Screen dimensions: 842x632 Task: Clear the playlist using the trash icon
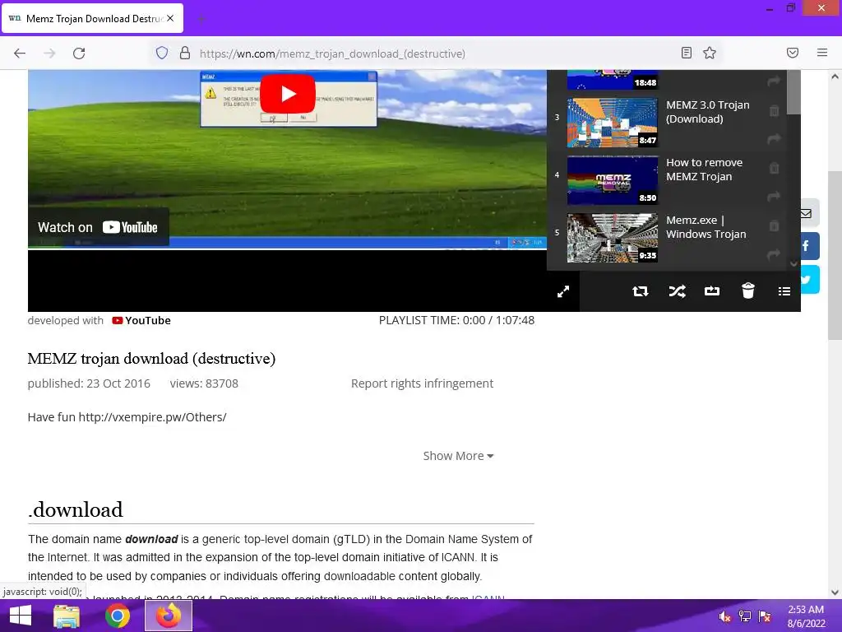[x=748, y=290]
